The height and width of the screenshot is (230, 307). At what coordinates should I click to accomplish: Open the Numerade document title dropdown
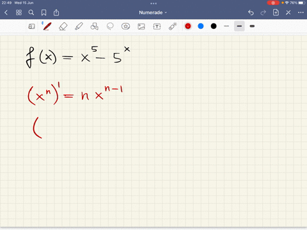(153, 13)
